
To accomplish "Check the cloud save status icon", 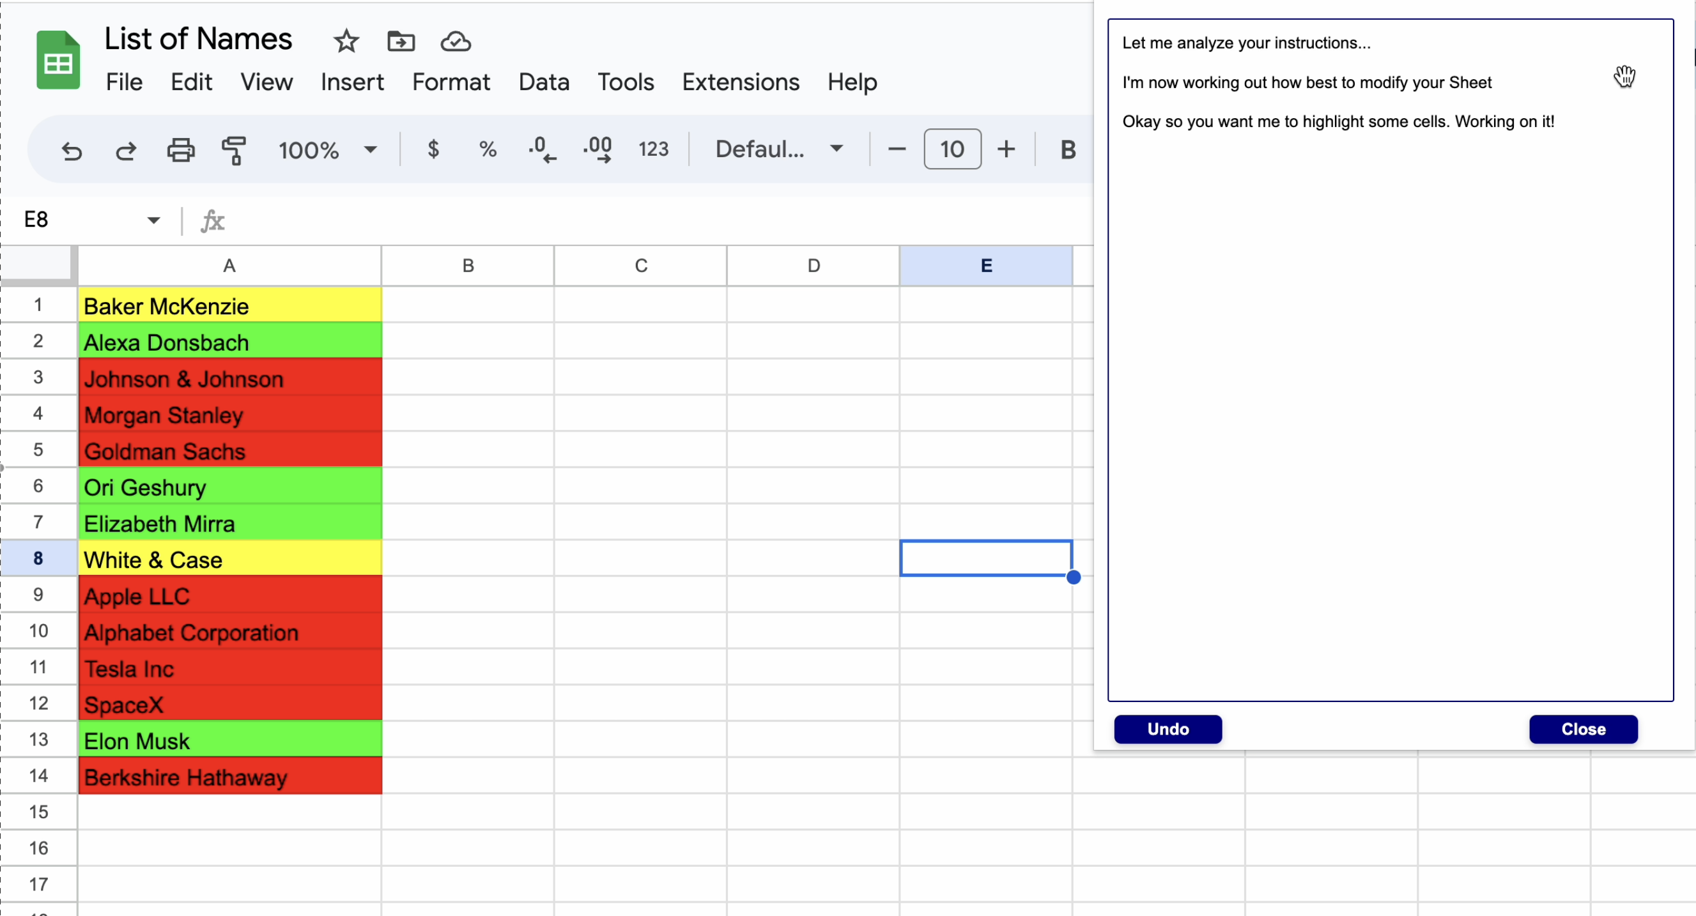I will (455, 42).
